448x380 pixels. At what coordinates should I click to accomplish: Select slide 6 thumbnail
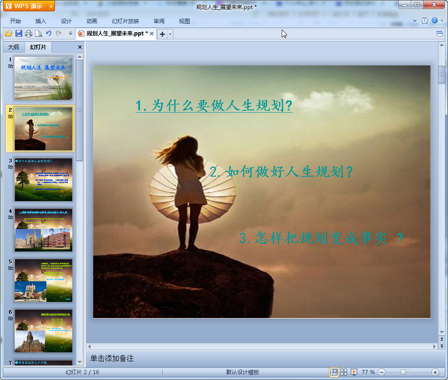pyautogui.click(x=44, y=331)
